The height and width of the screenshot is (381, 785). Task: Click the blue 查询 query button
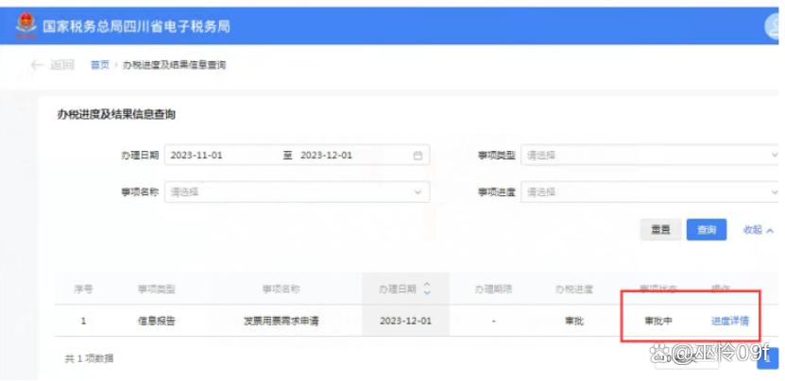707,229
